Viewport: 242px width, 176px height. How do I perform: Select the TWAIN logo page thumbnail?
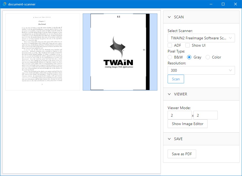tap(120, 52)
